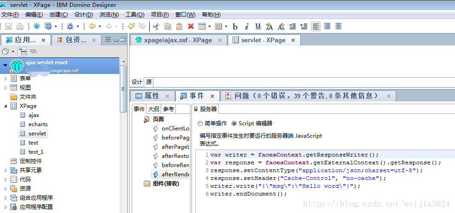455x213 pixels.
Task: Click the Back navigation arrow icon
Action: (92, 27)
